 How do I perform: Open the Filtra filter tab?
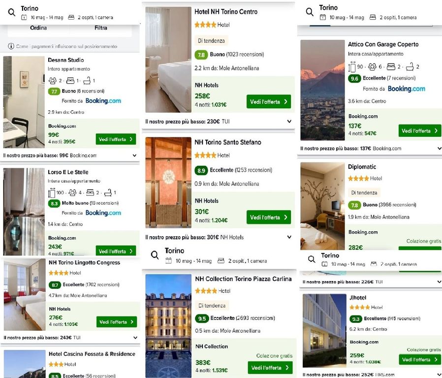[101, 28]
